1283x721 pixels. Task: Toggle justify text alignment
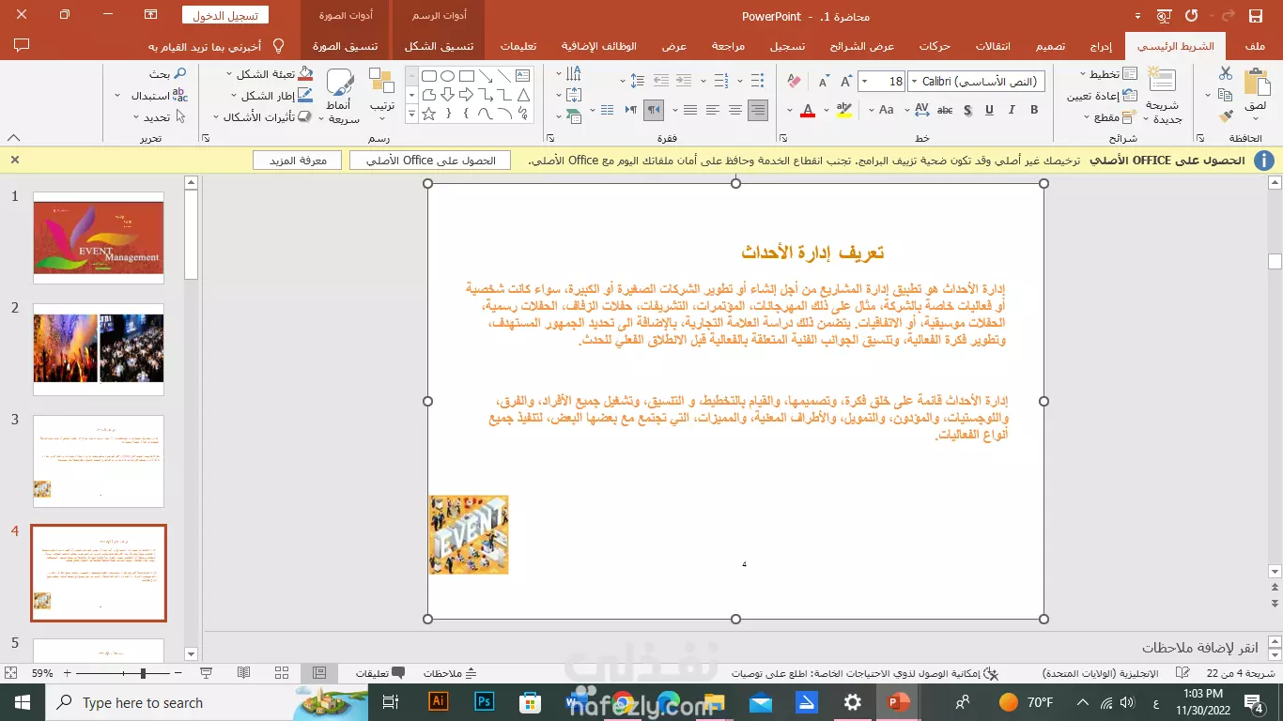point(690,110)
